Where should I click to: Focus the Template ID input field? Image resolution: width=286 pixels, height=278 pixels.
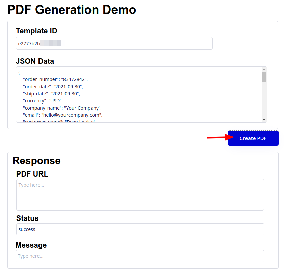tap(114, 43)
